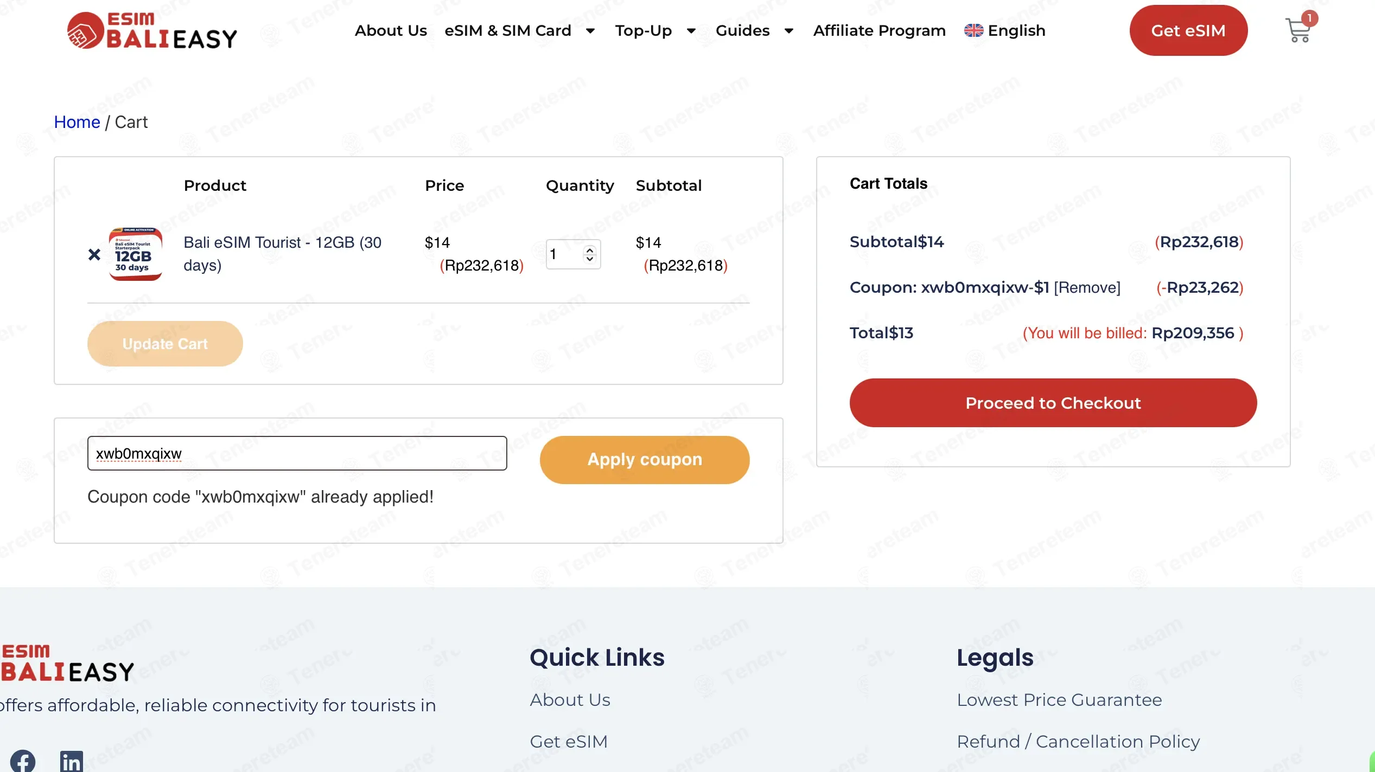Click the 'Subtotal$14' text in Cart Totals

coord(896,242)
